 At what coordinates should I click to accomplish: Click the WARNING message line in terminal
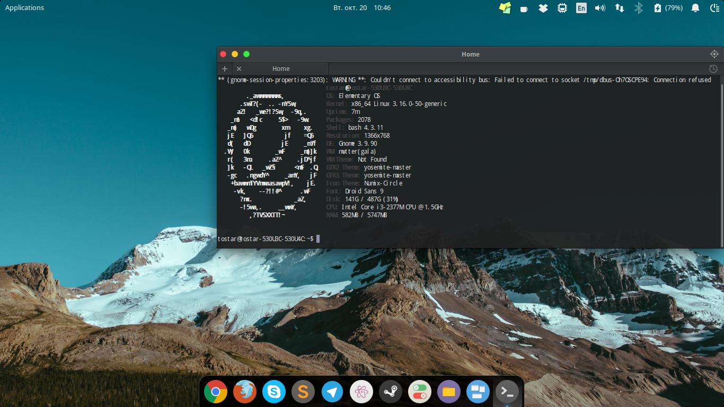[x=464, y=80]
